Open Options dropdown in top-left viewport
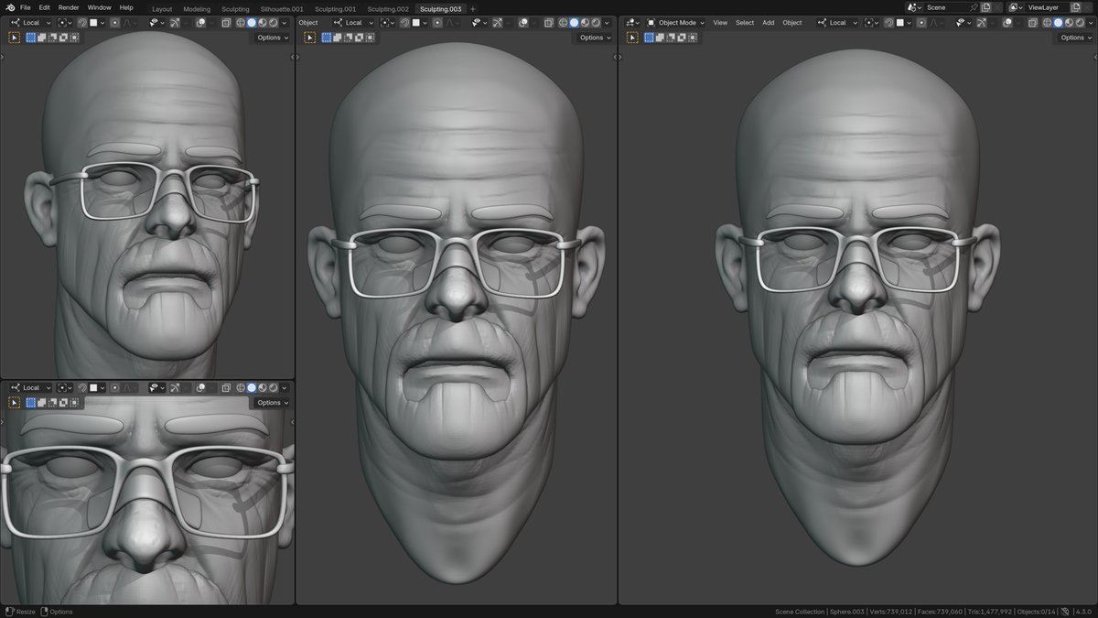Viewport: 1098px width, 618px height. 273,38
